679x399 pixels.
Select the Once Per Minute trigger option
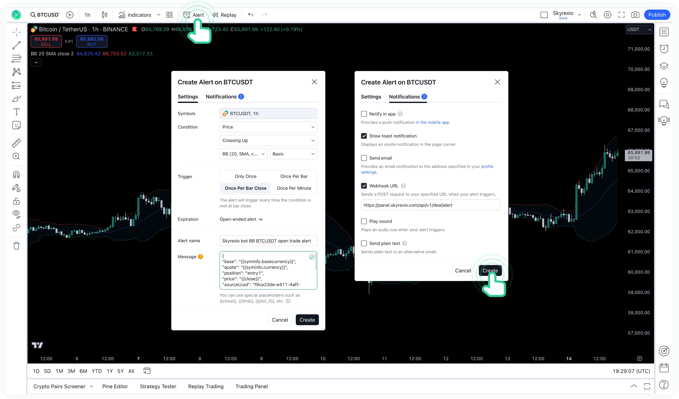(x=294, y=188)
